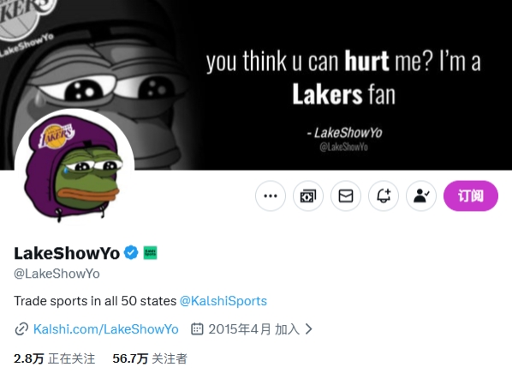Image resolution: width=512 pixels, height=373 pixels.
Task: Click the LakeShowYo display name
Action: tap(67, 253)
